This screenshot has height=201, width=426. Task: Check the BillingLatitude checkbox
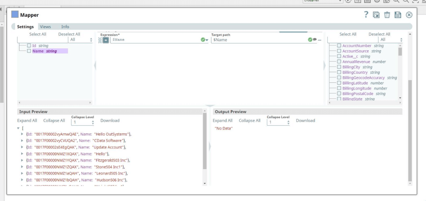coord(339,83)
